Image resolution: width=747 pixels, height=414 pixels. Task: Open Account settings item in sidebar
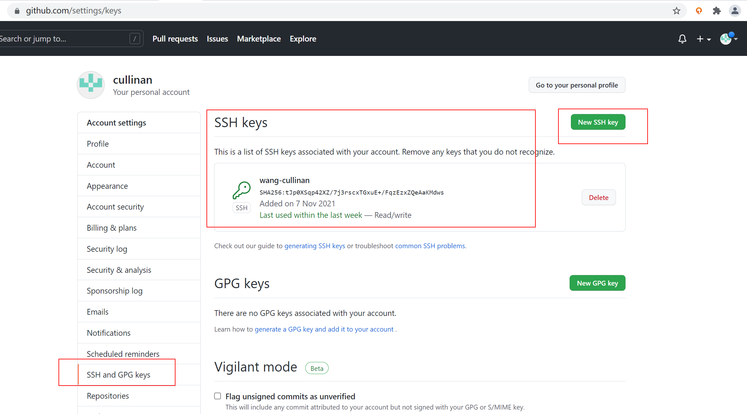click(139, 165)
